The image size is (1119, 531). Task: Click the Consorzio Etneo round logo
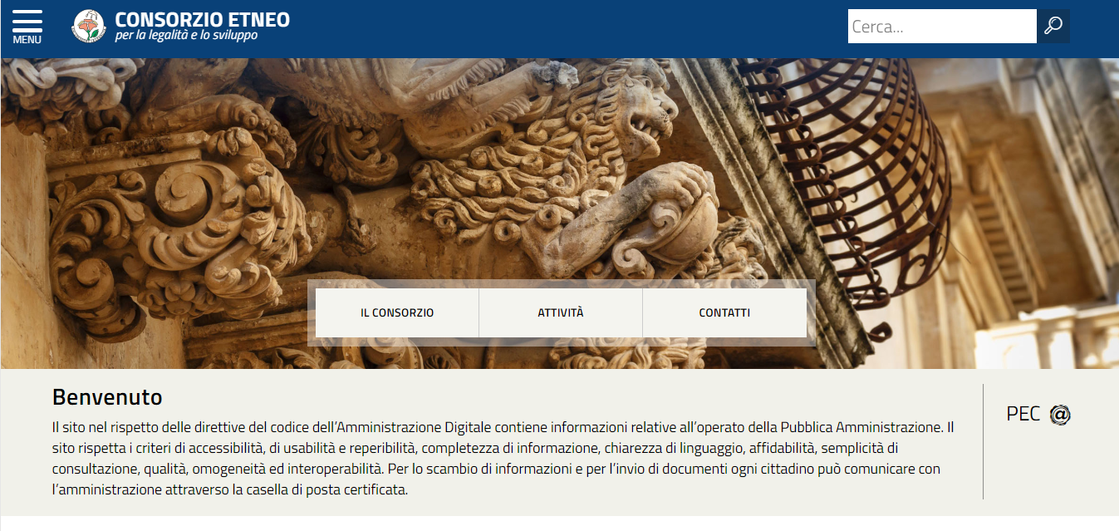(89, 26)
